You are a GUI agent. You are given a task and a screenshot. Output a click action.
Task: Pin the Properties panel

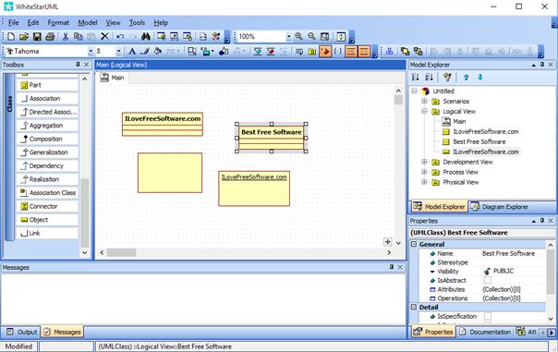tap(542, 221)
